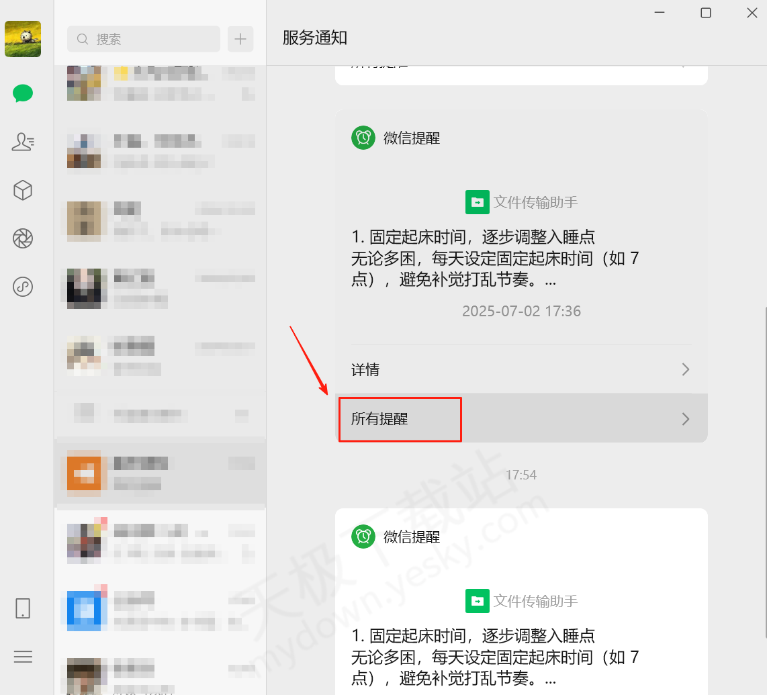Expand the 所有提醒 row chevron
Image resolution: width=767 pixels, height=695 pixels.
point(685,418)
